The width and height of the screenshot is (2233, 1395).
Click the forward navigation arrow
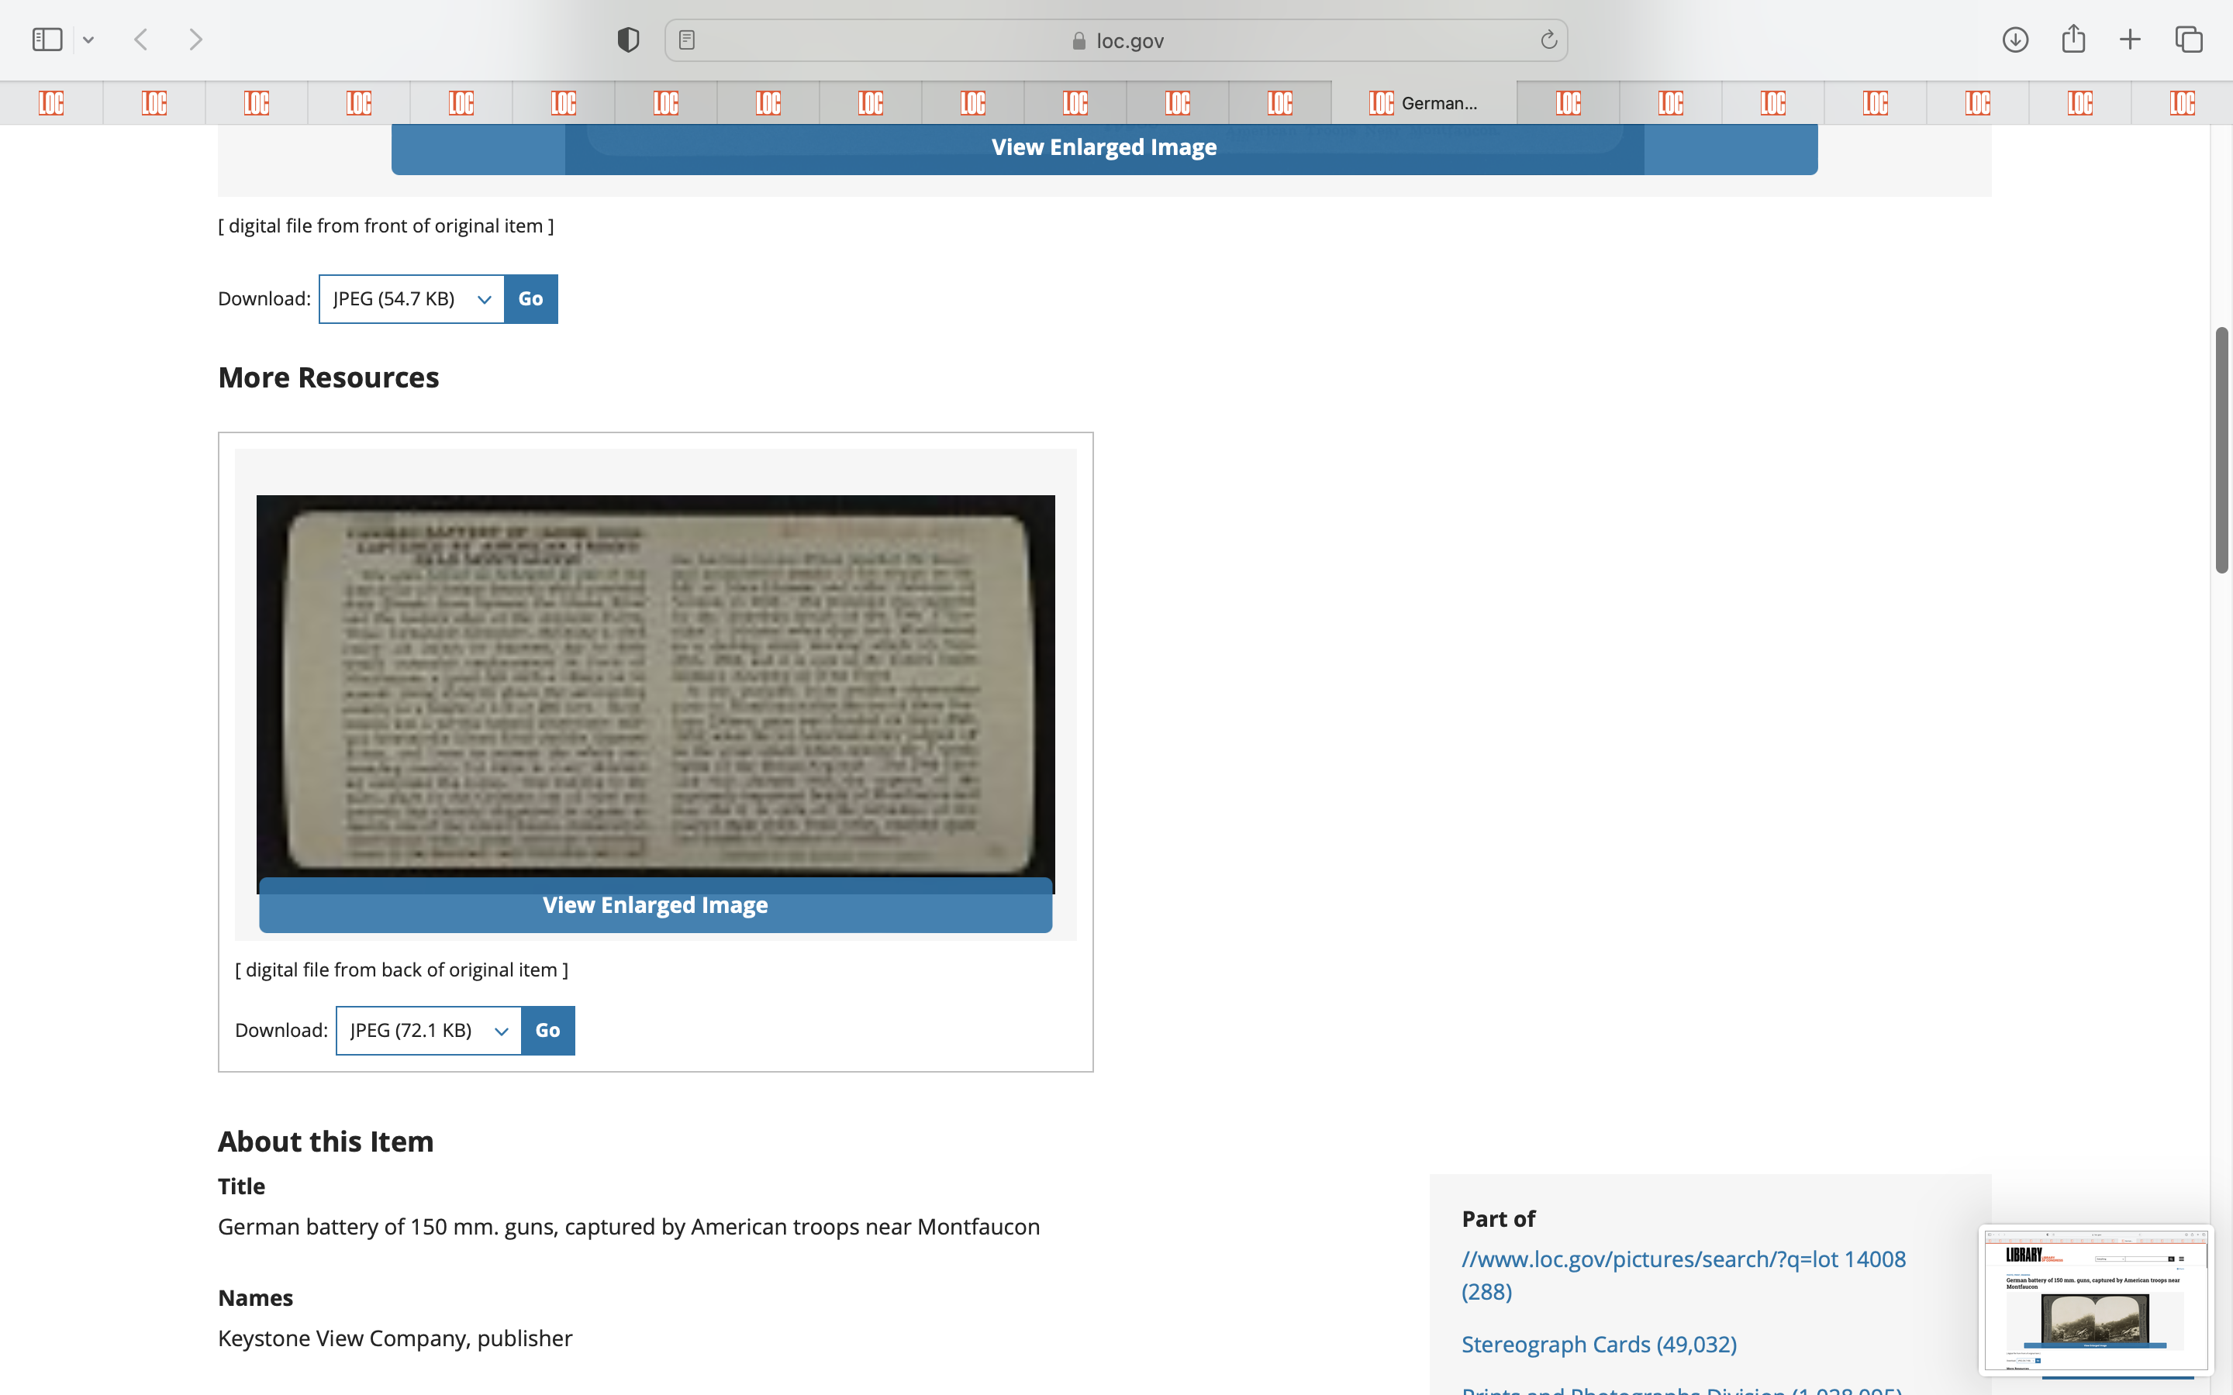[195, 40]
